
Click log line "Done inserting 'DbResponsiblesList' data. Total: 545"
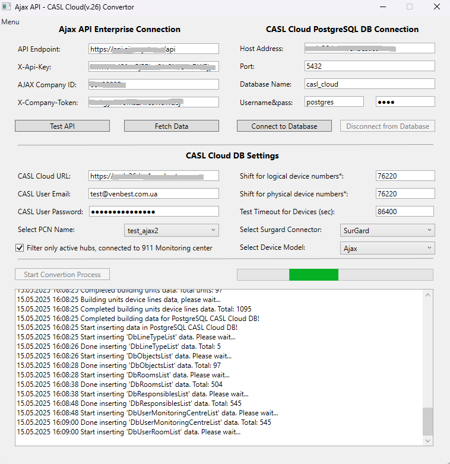(129, 403)
